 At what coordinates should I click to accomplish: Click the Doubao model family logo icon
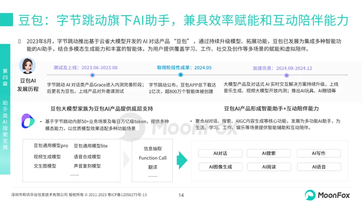coord(28,121)
